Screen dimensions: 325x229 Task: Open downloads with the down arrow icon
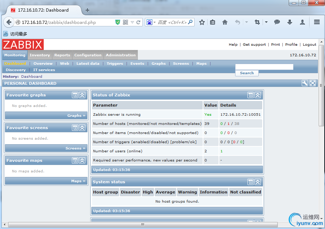tap(290, 22)
